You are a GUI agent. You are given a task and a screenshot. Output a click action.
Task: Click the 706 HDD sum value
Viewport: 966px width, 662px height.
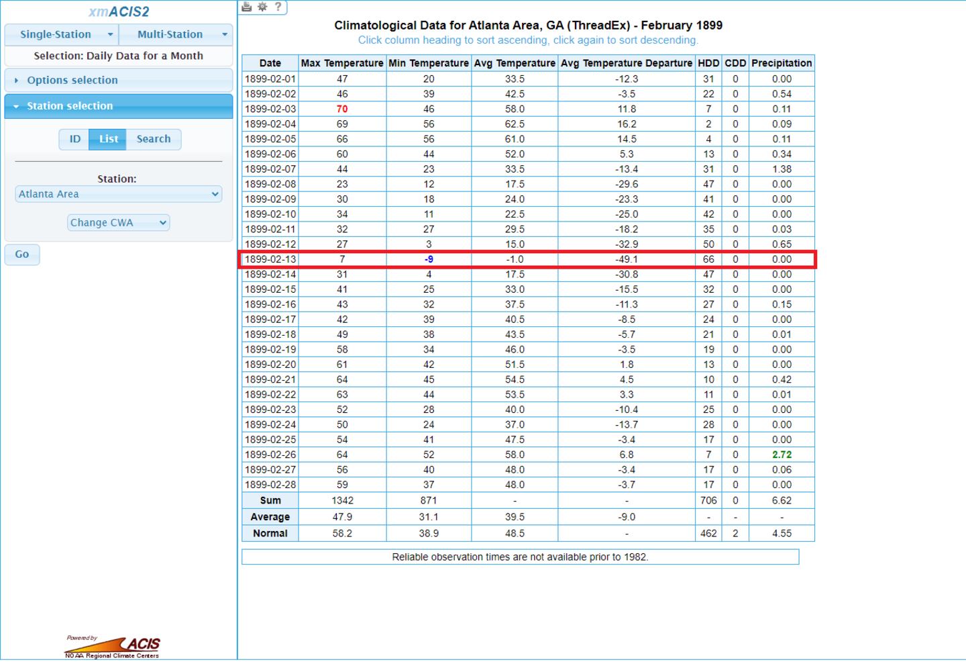click(x=708, y=501)
